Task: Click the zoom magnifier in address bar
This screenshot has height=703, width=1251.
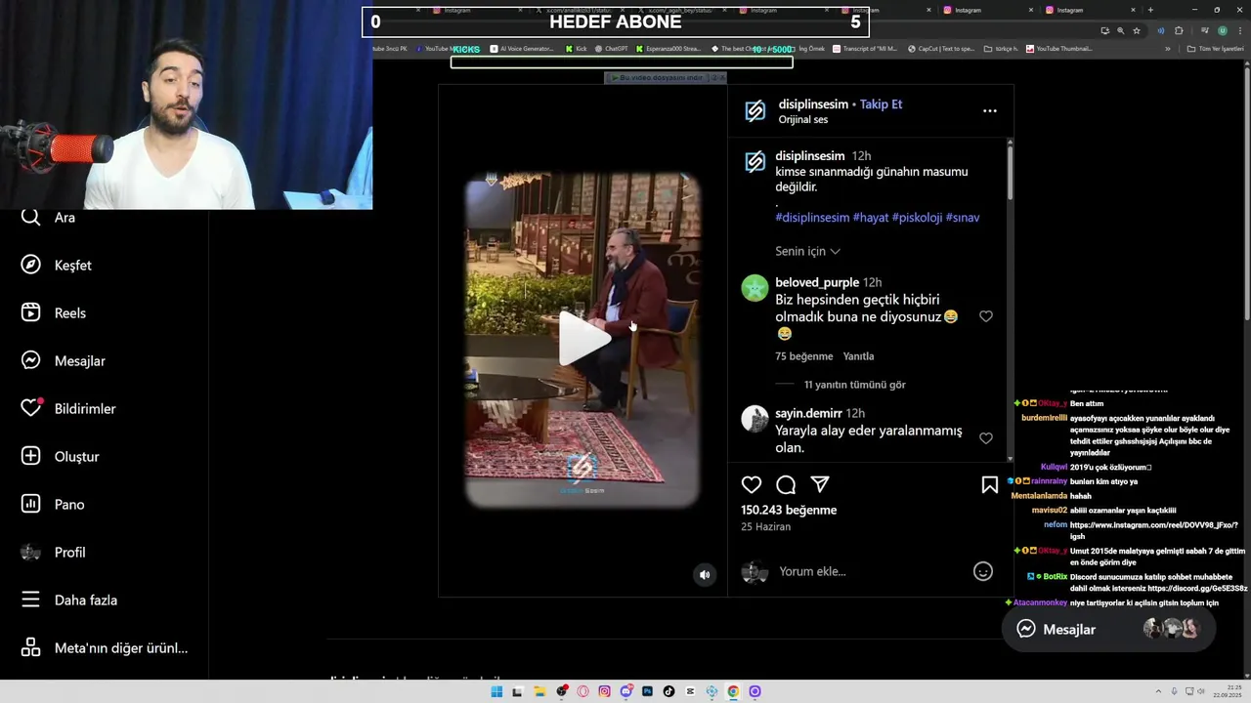Action: 1120,30
